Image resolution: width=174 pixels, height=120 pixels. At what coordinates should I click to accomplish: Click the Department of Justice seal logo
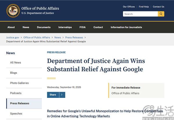coord(13,11)
